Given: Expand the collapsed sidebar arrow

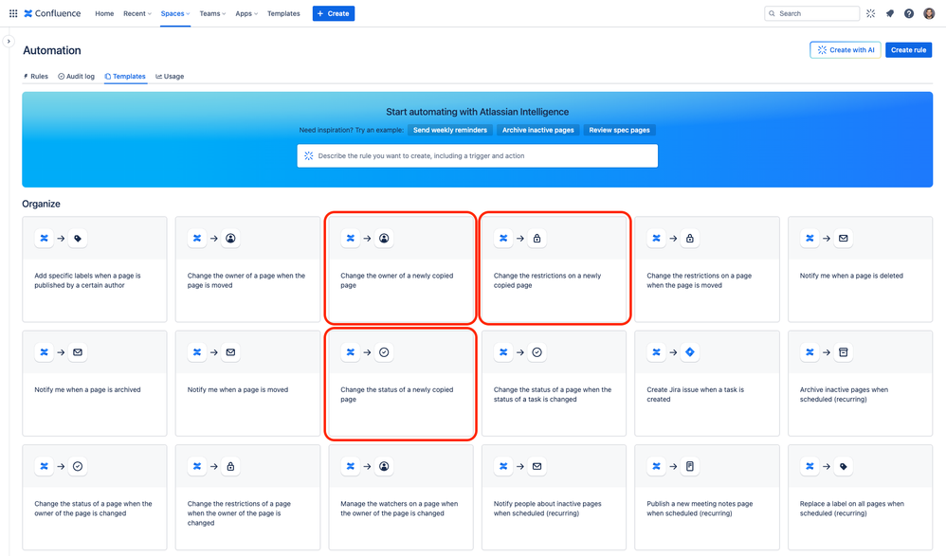Looking at the screenshot, I should click(x=9, y=41).
